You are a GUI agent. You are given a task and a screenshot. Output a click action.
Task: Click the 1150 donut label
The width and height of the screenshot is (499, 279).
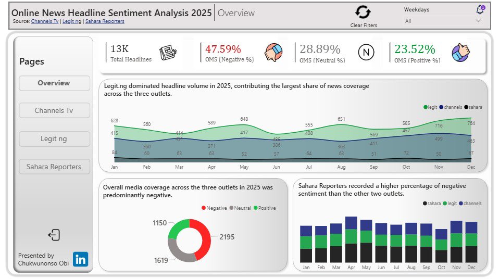coord(159,223)
